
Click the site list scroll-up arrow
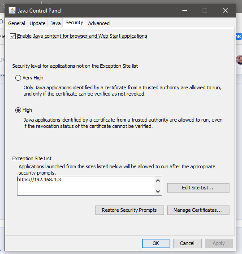158,180
